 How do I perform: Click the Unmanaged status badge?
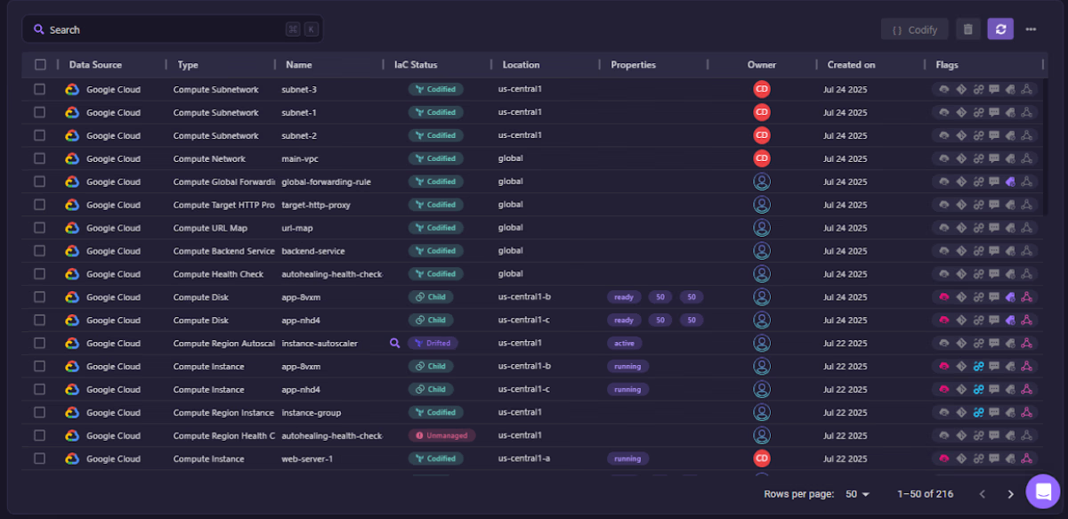pos(442,435)
